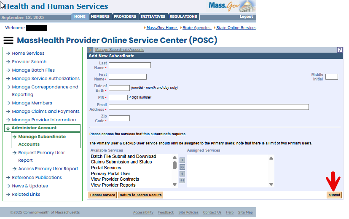349x219 pixels.
Task: Open the hamburger menu icon
Action: [x=8, y=40]
